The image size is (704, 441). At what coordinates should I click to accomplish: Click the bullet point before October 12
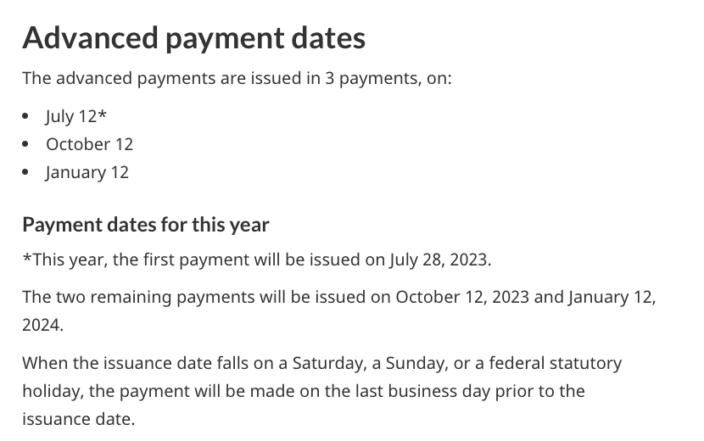(25, 145)
